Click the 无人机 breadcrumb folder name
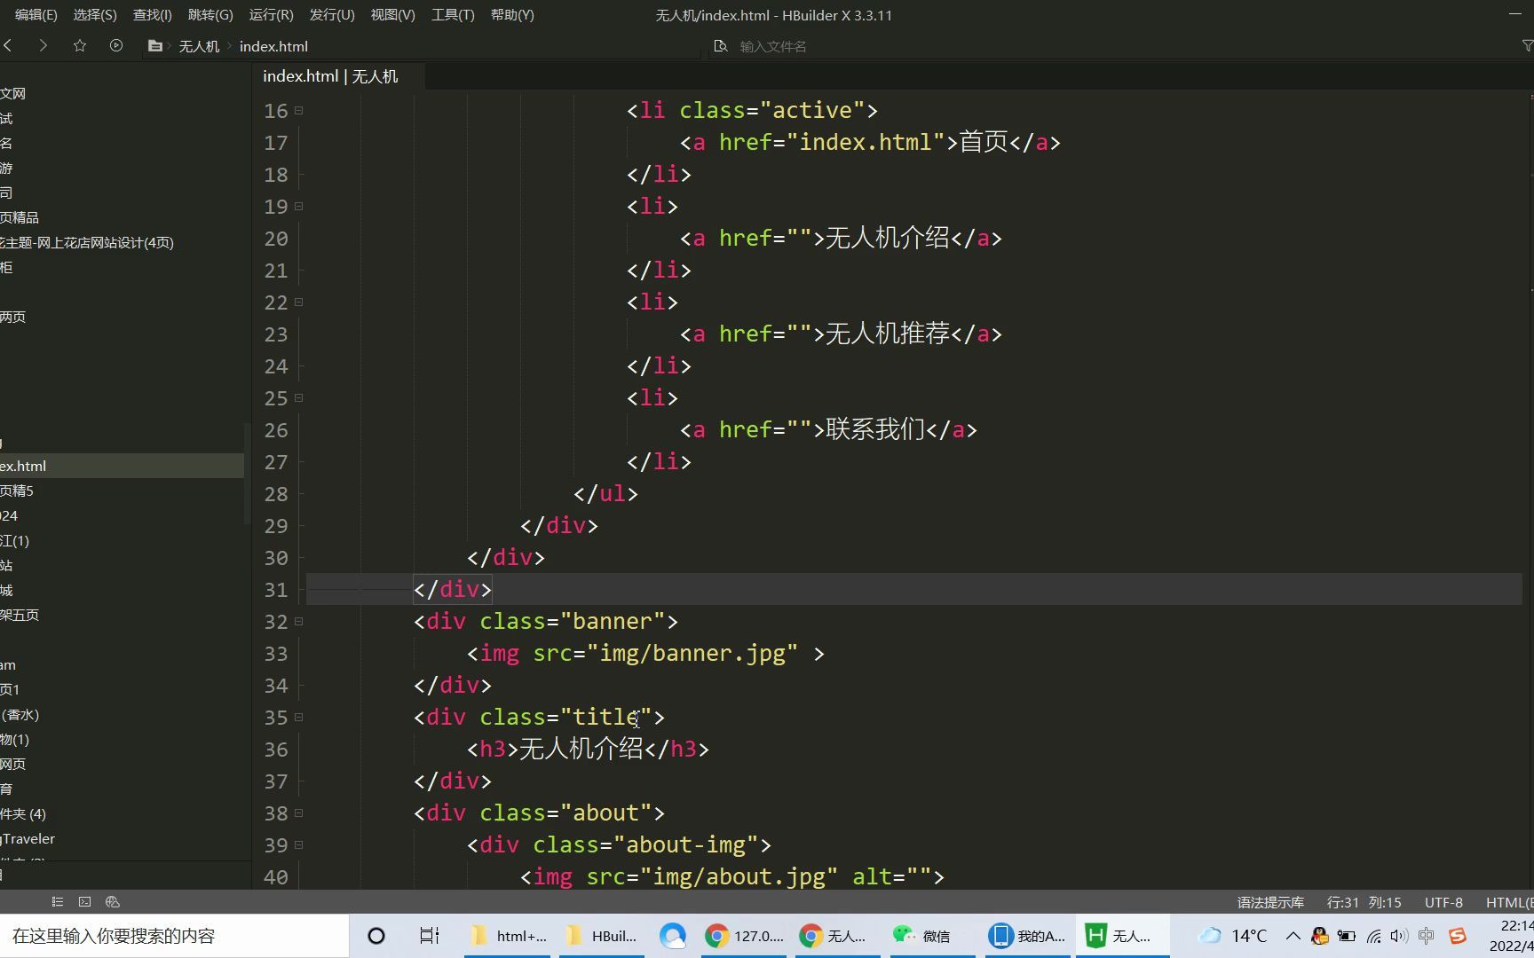1534x958 pixels. [199, 46]
